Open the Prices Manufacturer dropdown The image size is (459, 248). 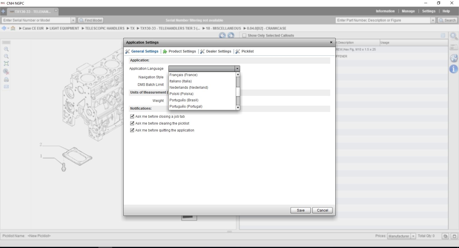[x=413, y=236]
